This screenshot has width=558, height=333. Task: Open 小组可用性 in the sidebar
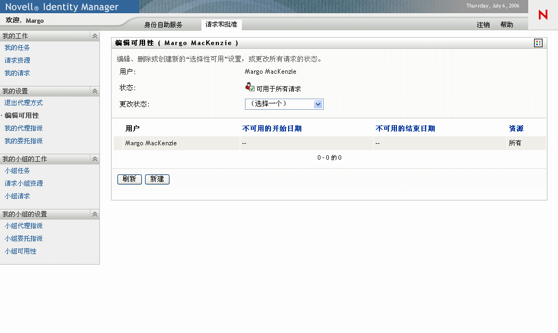(x=20, y=251)
